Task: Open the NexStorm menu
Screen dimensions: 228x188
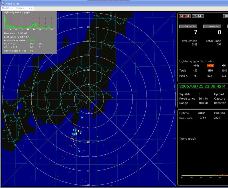Action: 7,8
